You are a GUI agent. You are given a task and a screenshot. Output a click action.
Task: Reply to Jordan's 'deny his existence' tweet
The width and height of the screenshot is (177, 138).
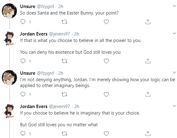[23, 61]
